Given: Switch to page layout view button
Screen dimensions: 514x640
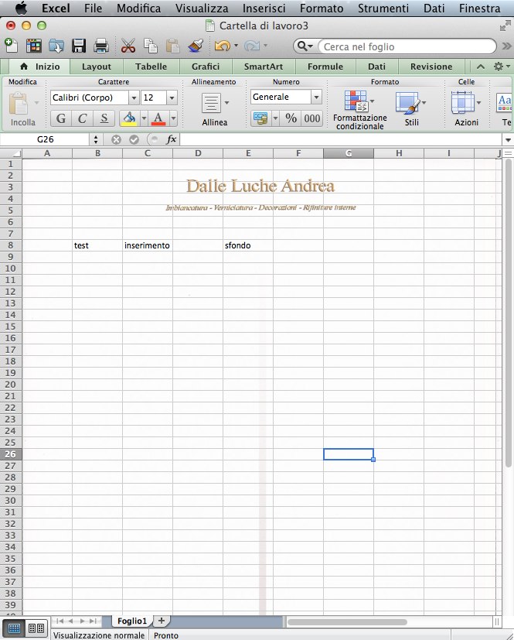Looking at the screenshot, I should coord(36,628).
